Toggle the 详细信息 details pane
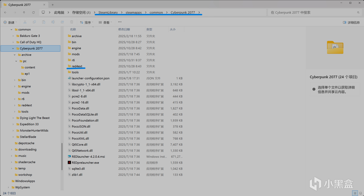Viewport: 364px width, 196px height. 351,22
